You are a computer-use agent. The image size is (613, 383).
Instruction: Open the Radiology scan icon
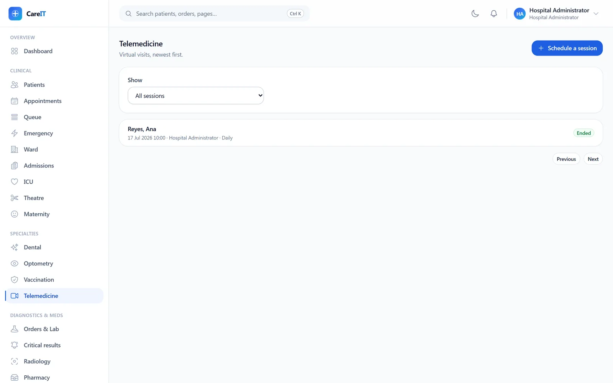point(15,362)
